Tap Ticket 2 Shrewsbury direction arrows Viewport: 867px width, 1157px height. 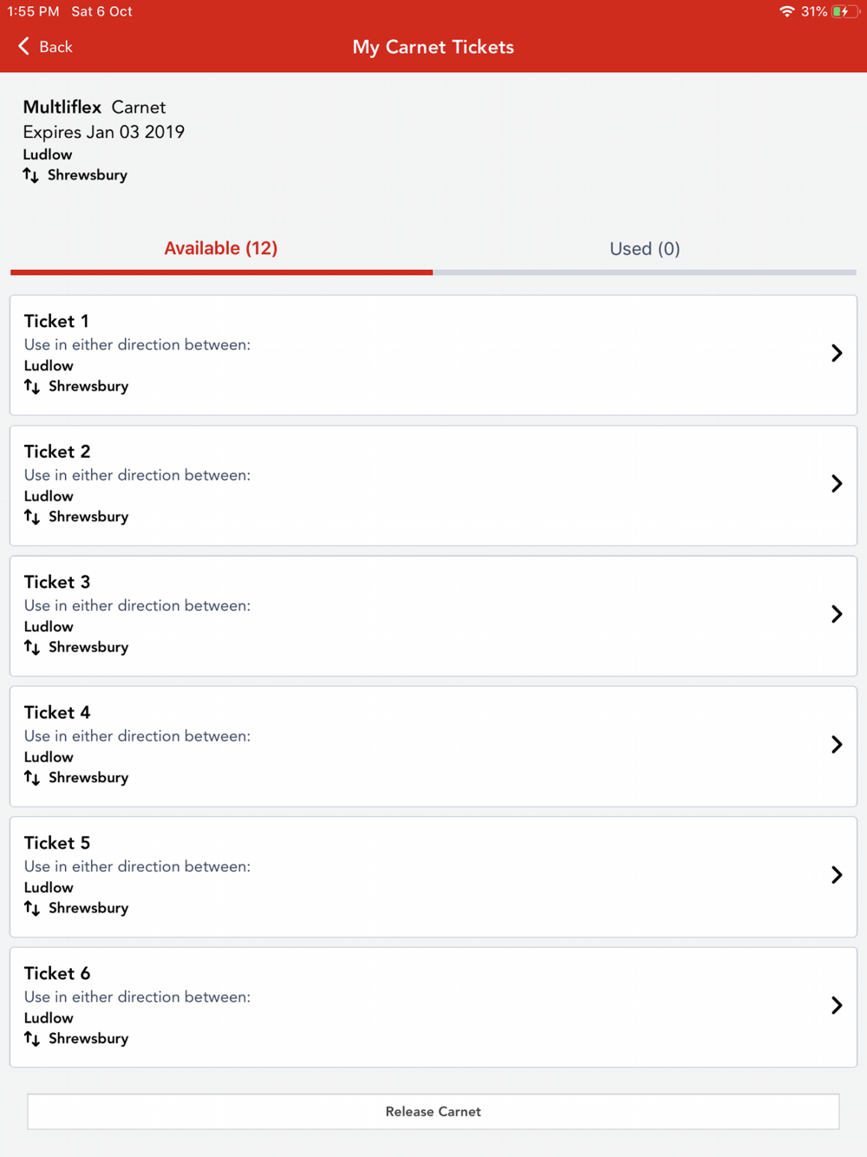[32, 517]
